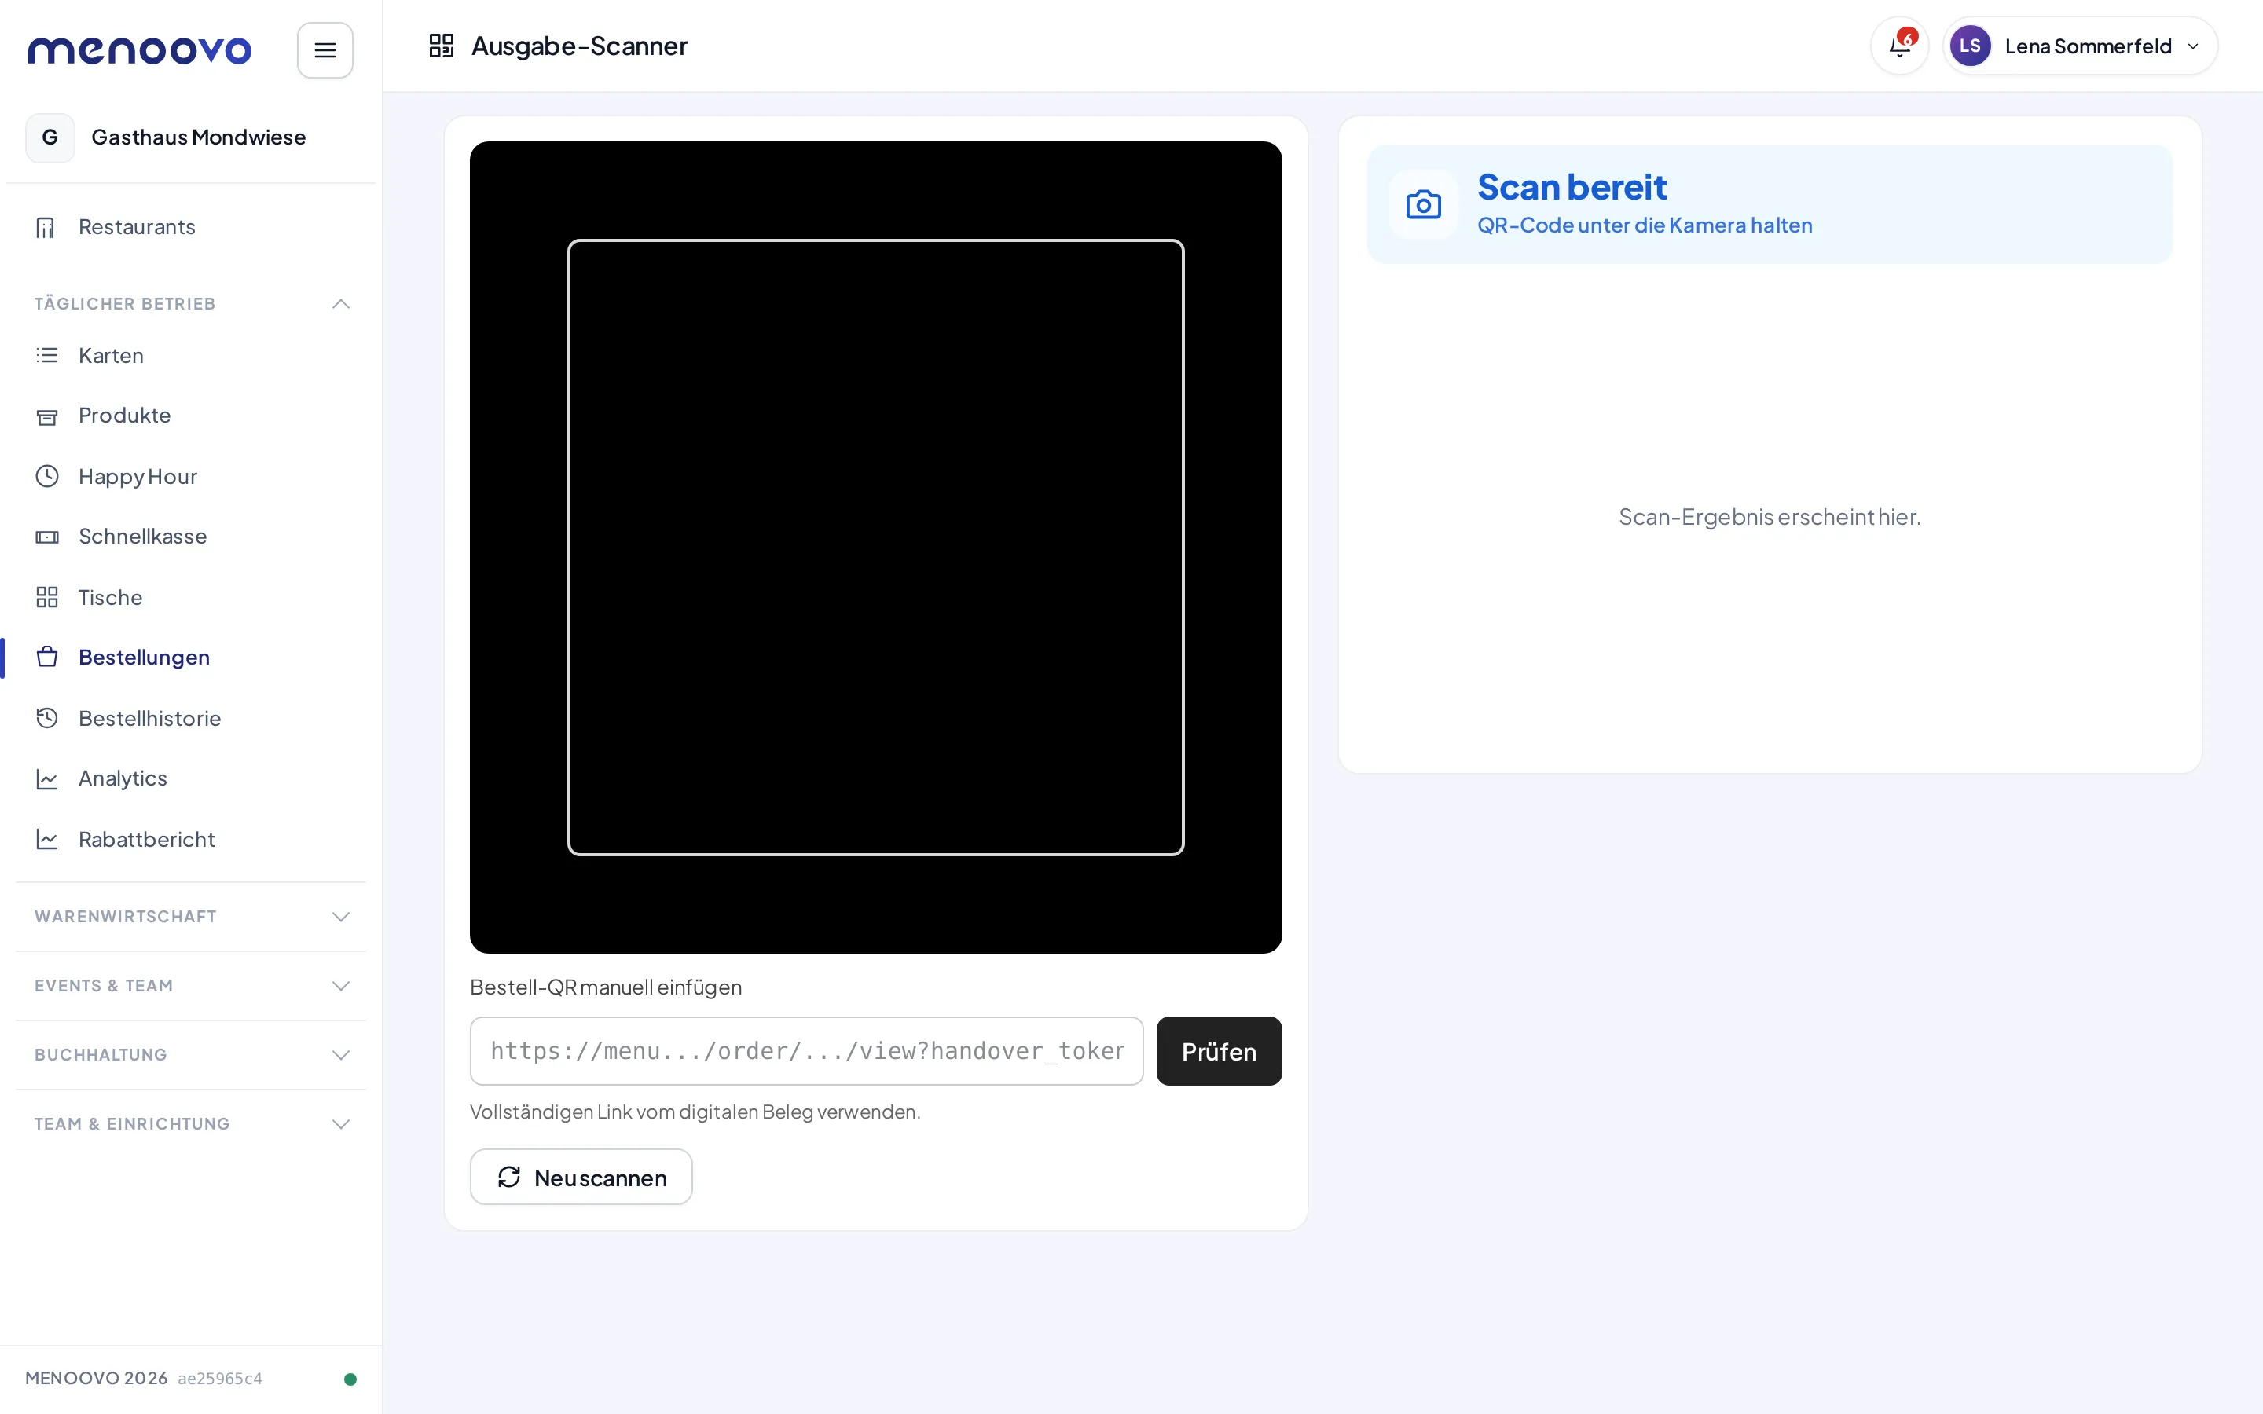
Task: Select the Gasthaus Mondwiese restaurant switcher
Action: (191, 138)
